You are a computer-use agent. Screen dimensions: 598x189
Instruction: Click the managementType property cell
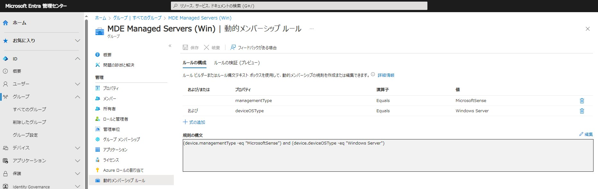[254, 100]
